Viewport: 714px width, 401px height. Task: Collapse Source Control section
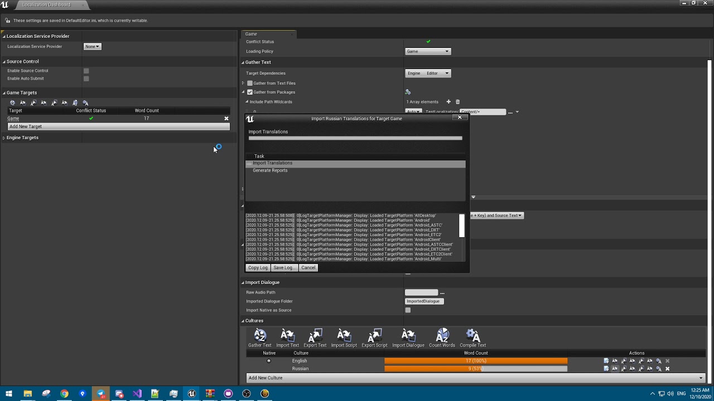[4, 62]
